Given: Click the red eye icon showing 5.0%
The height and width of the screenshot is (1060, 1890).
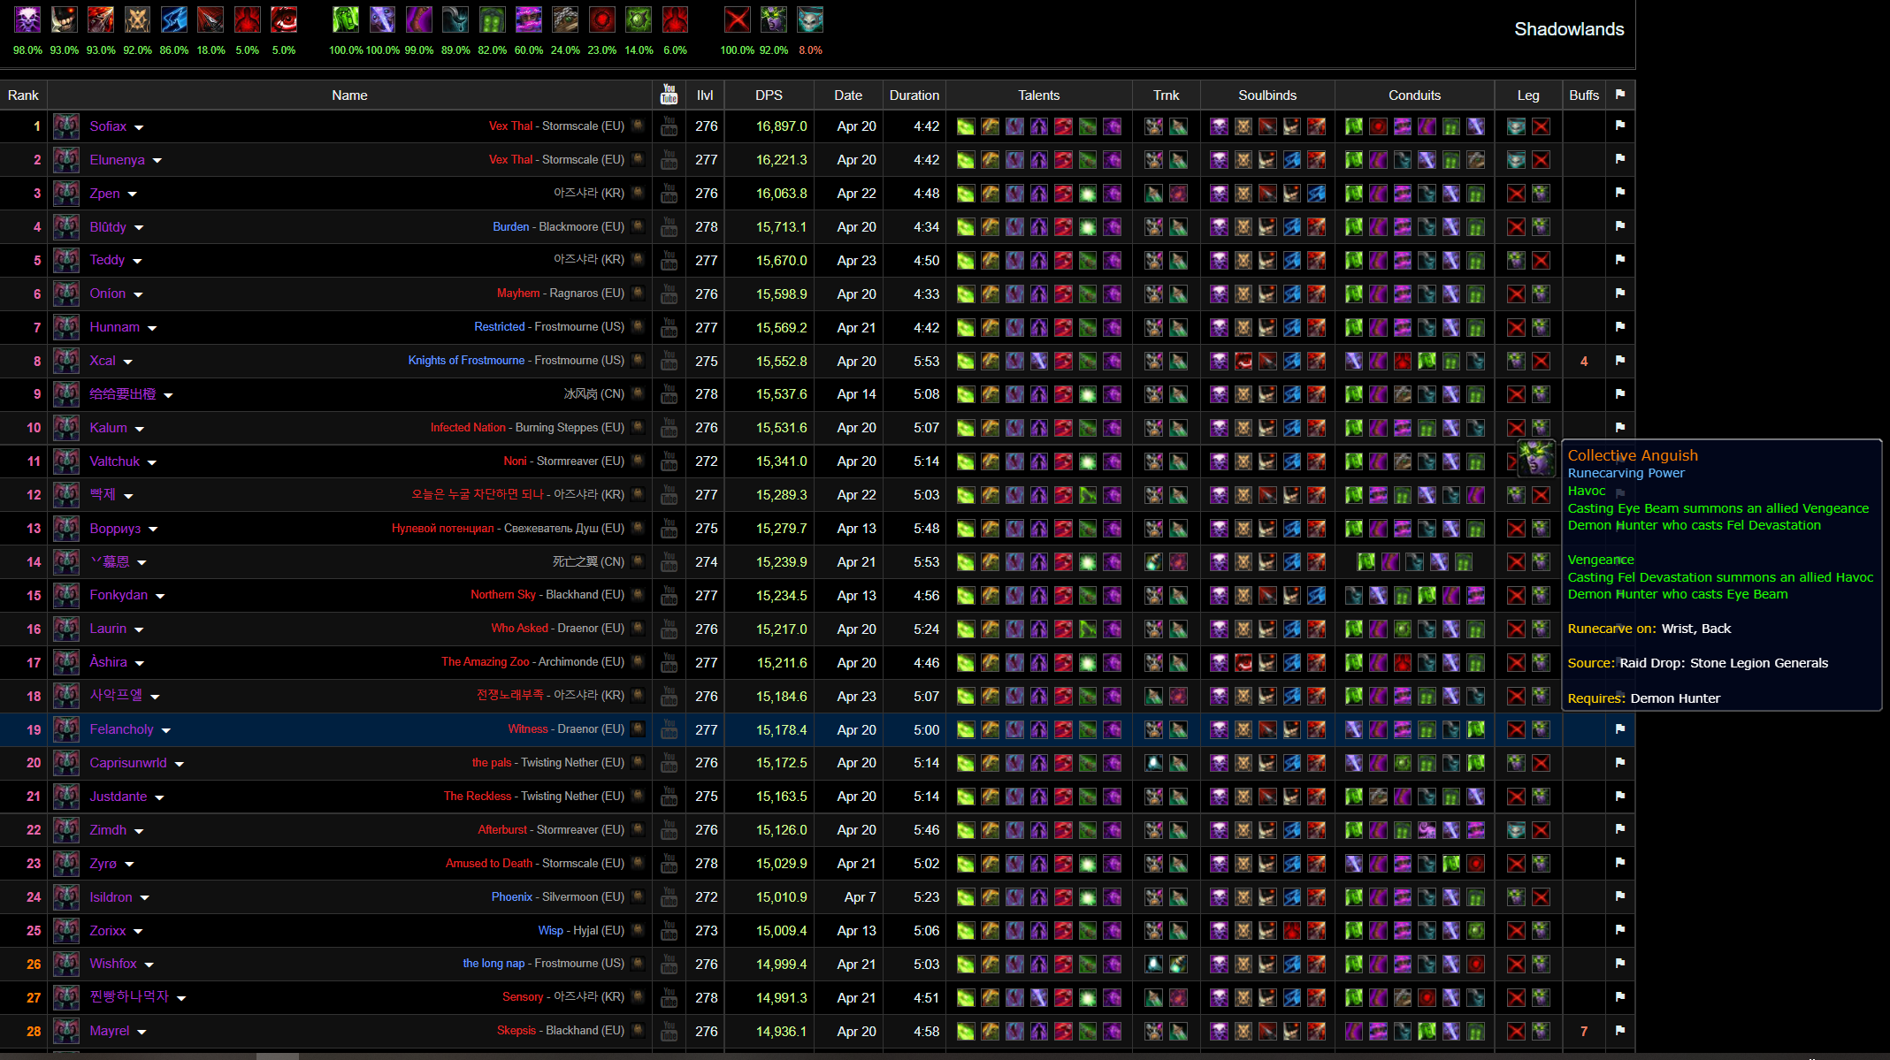Looking at the screenshot, I should [x=284, y=19].
